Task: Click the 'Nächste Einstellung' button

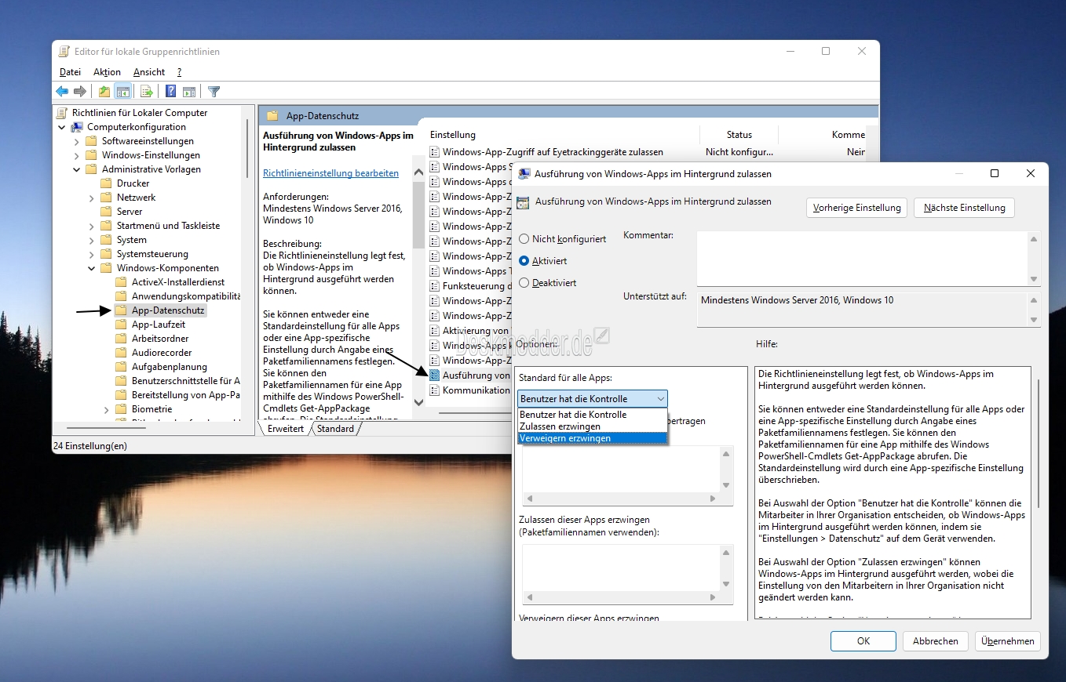Action: [x=964, y=208]
